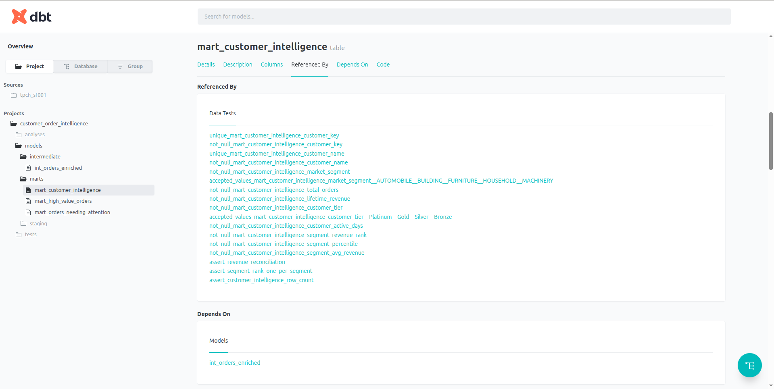Open unique_mart_customer_intelligence_customer_key test
Screen dimensions: 774x389
tap(274, 135)
